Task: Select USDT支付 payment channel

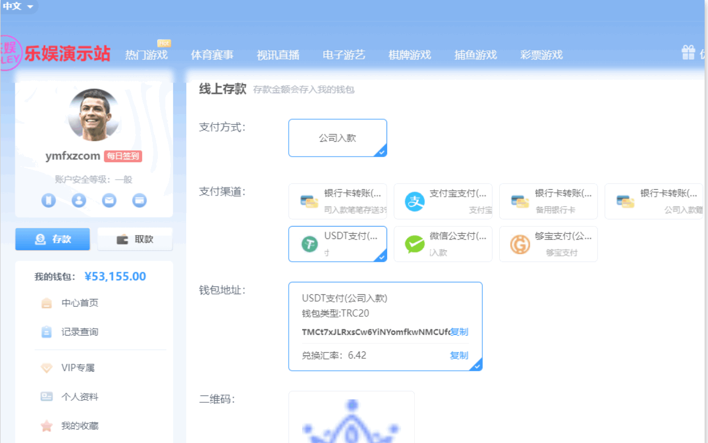Action: [x=337, y=244]
